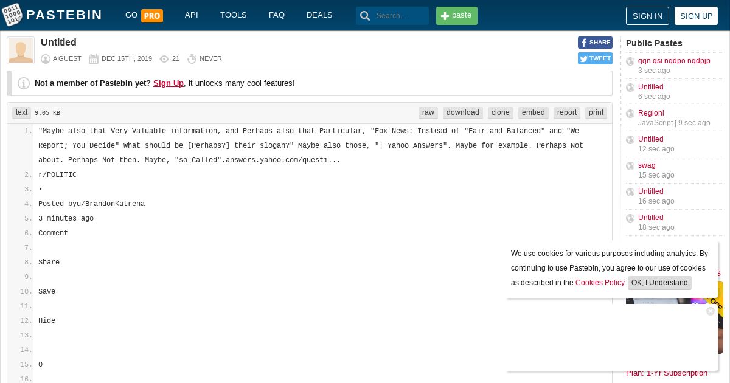Click the PASTEBIN site title
Image resolution: width=730 pixels, height=383 pixels.
pos(64,15)
